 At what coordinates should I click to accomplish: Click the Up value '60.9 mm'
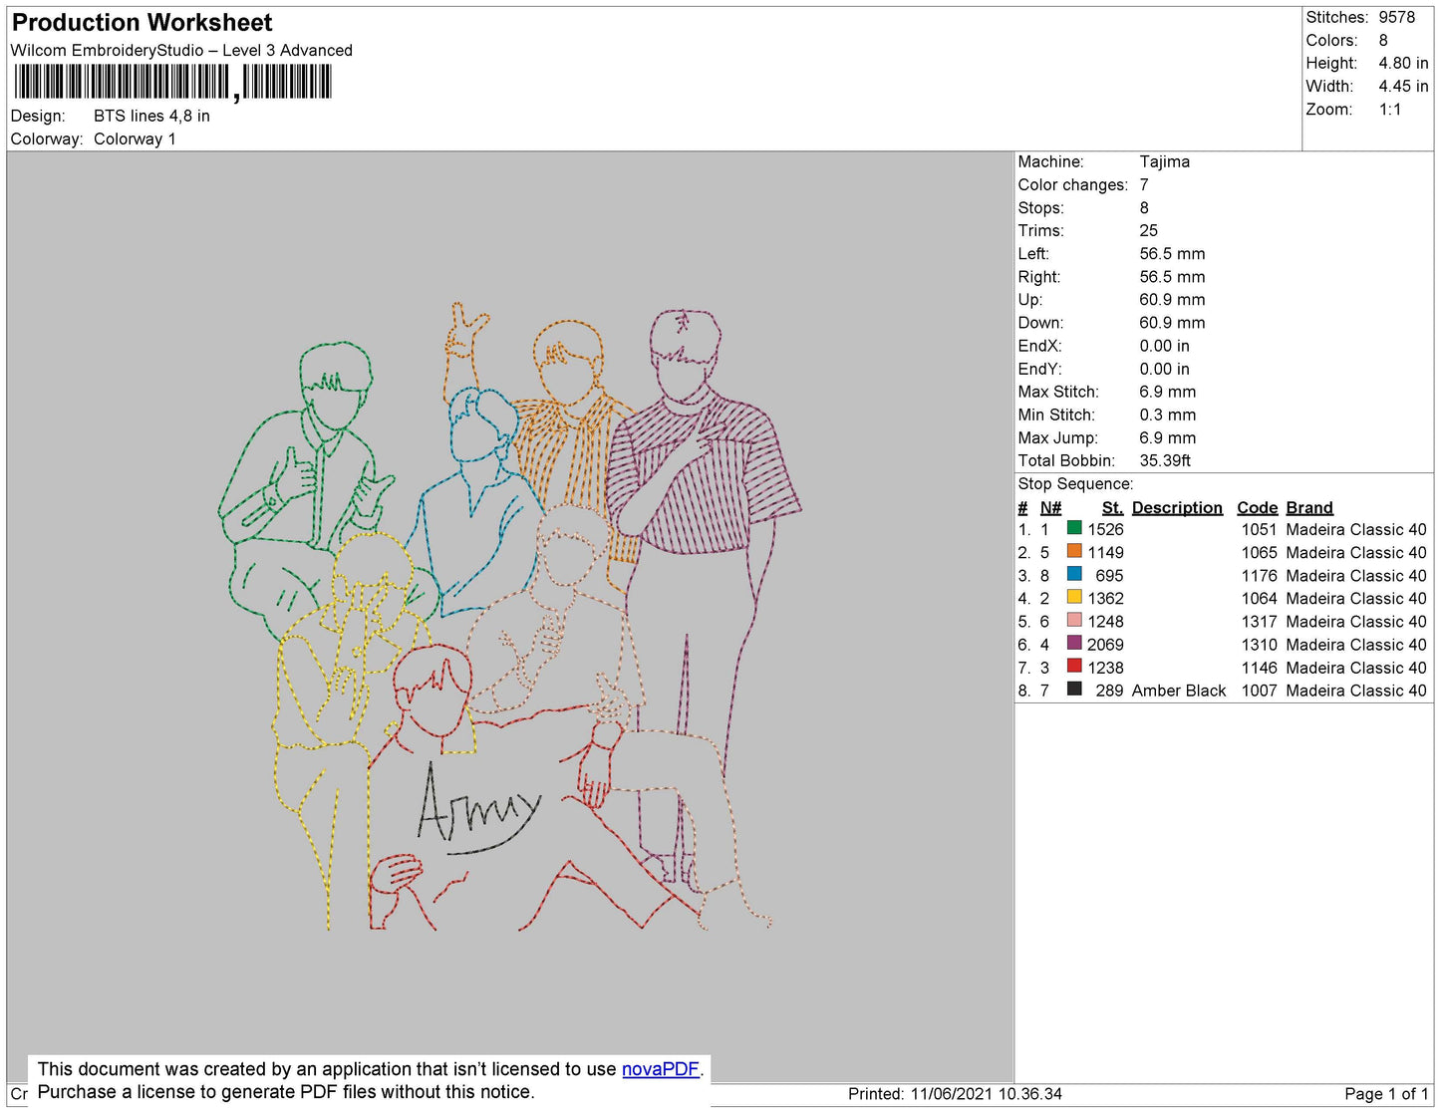click(1172, 299)
